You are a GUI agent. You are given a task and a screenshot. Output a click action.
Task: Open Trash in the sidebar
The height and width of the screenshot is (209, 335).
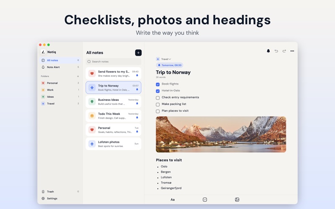(x=60, y=191)
